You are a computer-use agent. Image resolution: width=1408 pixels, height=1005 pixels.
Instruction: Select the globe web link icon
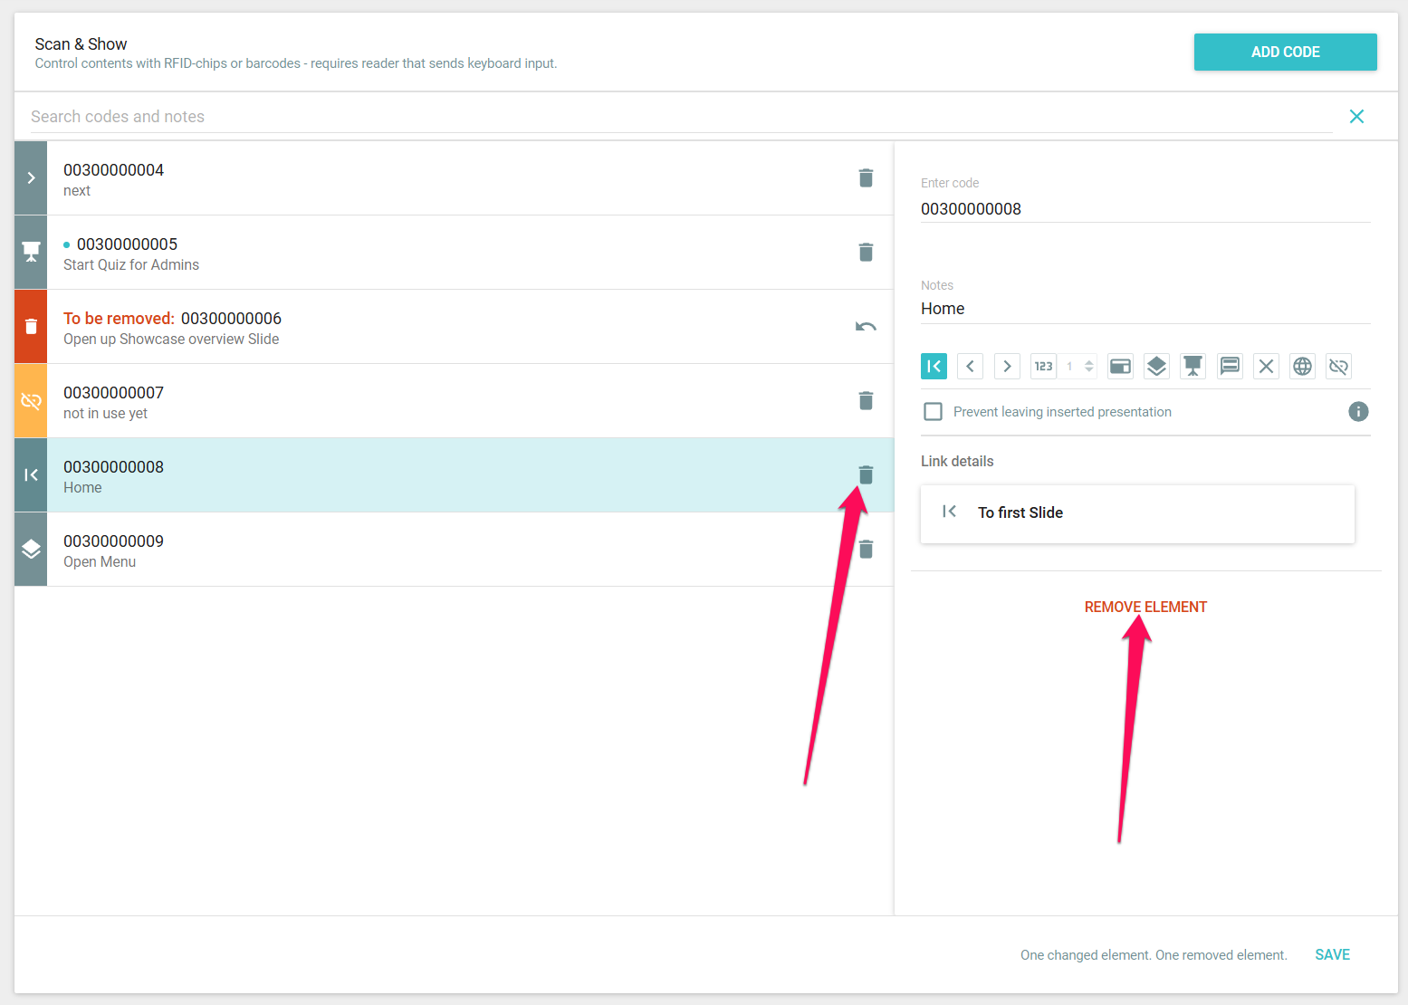point(1302,367)
